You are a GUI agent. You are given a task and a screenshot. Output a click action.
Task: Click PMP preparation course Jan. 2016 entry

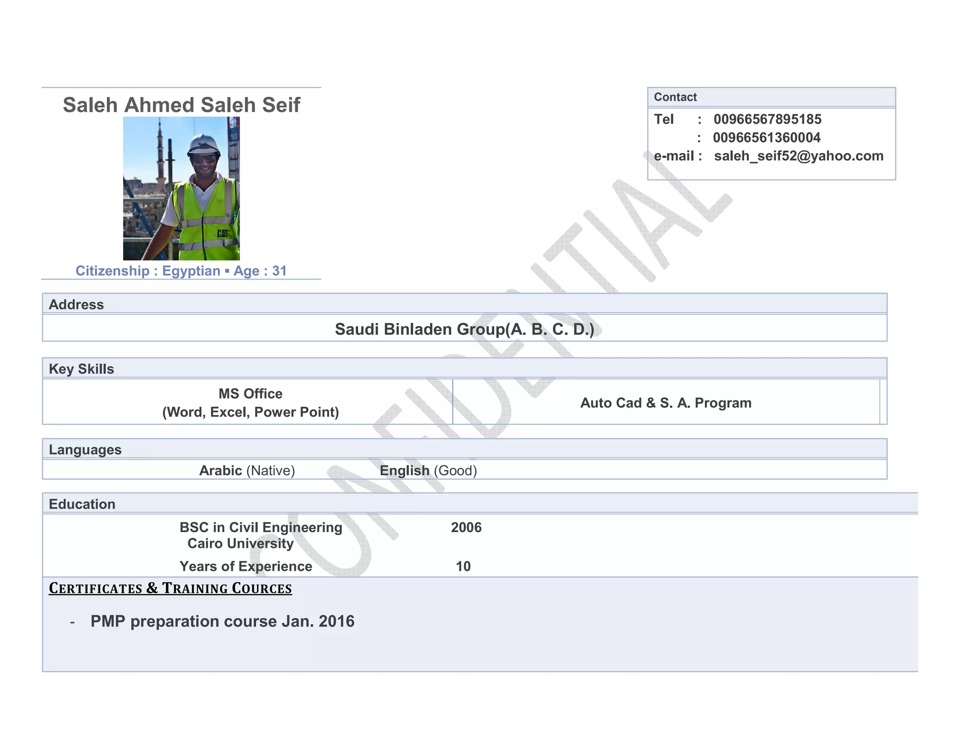[x=222, y=621]
